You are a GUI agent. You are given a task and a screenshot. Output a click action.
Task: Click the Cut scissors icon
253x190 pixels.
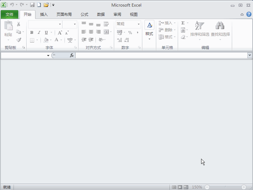coord(18,24)
